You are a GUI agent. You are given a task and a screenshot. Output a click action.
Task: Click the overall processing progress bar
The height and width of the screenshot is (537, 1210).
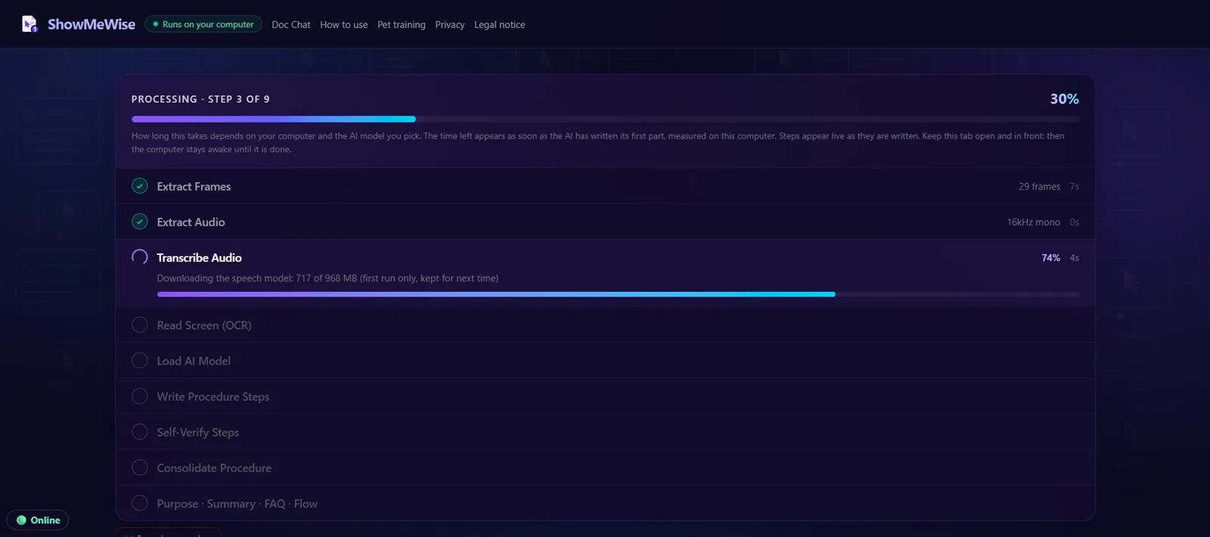pos(605,119)
